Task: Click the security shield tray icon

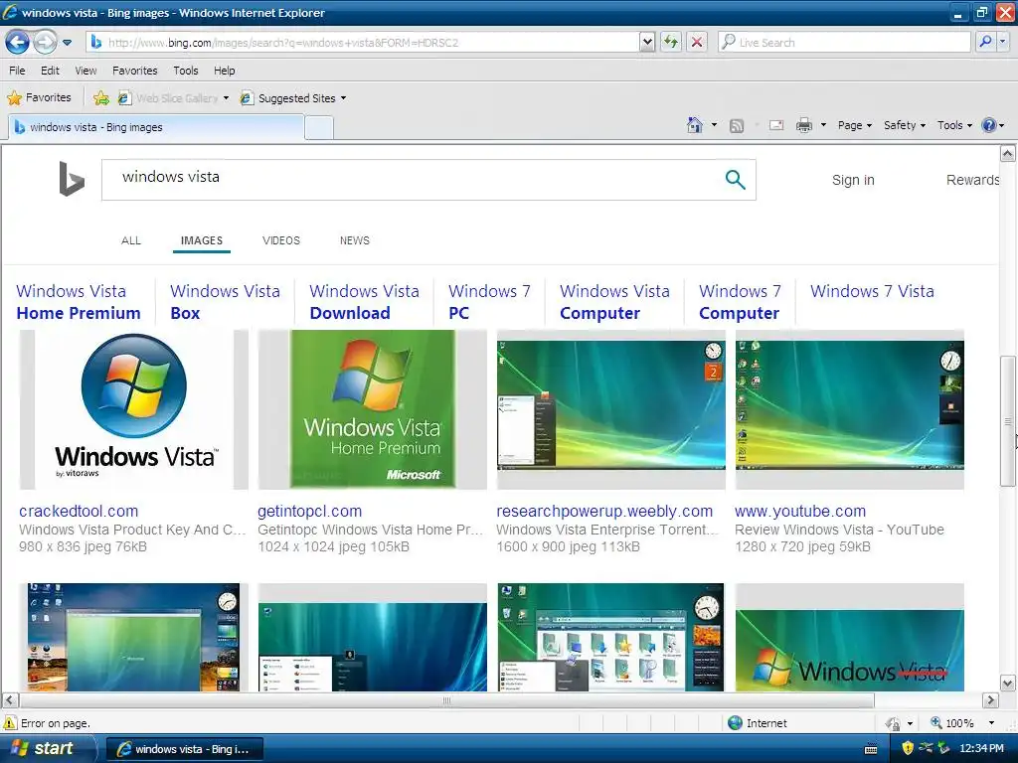Action: tap(907, 749)
